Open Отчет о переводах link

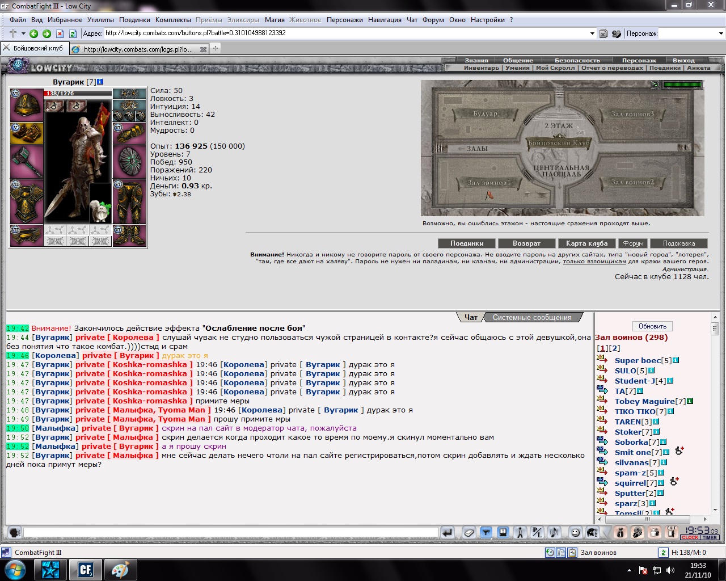(x=613, y=68)
